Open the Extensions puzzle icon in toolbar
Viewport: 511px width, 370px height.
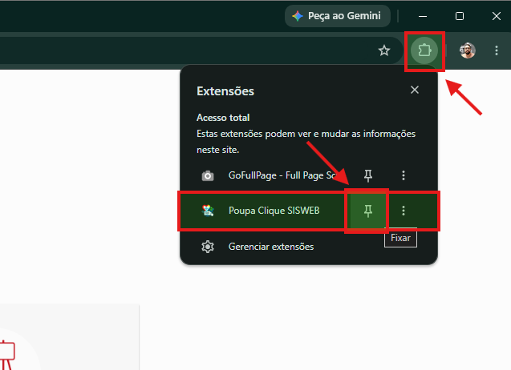(x=424, y=50)
